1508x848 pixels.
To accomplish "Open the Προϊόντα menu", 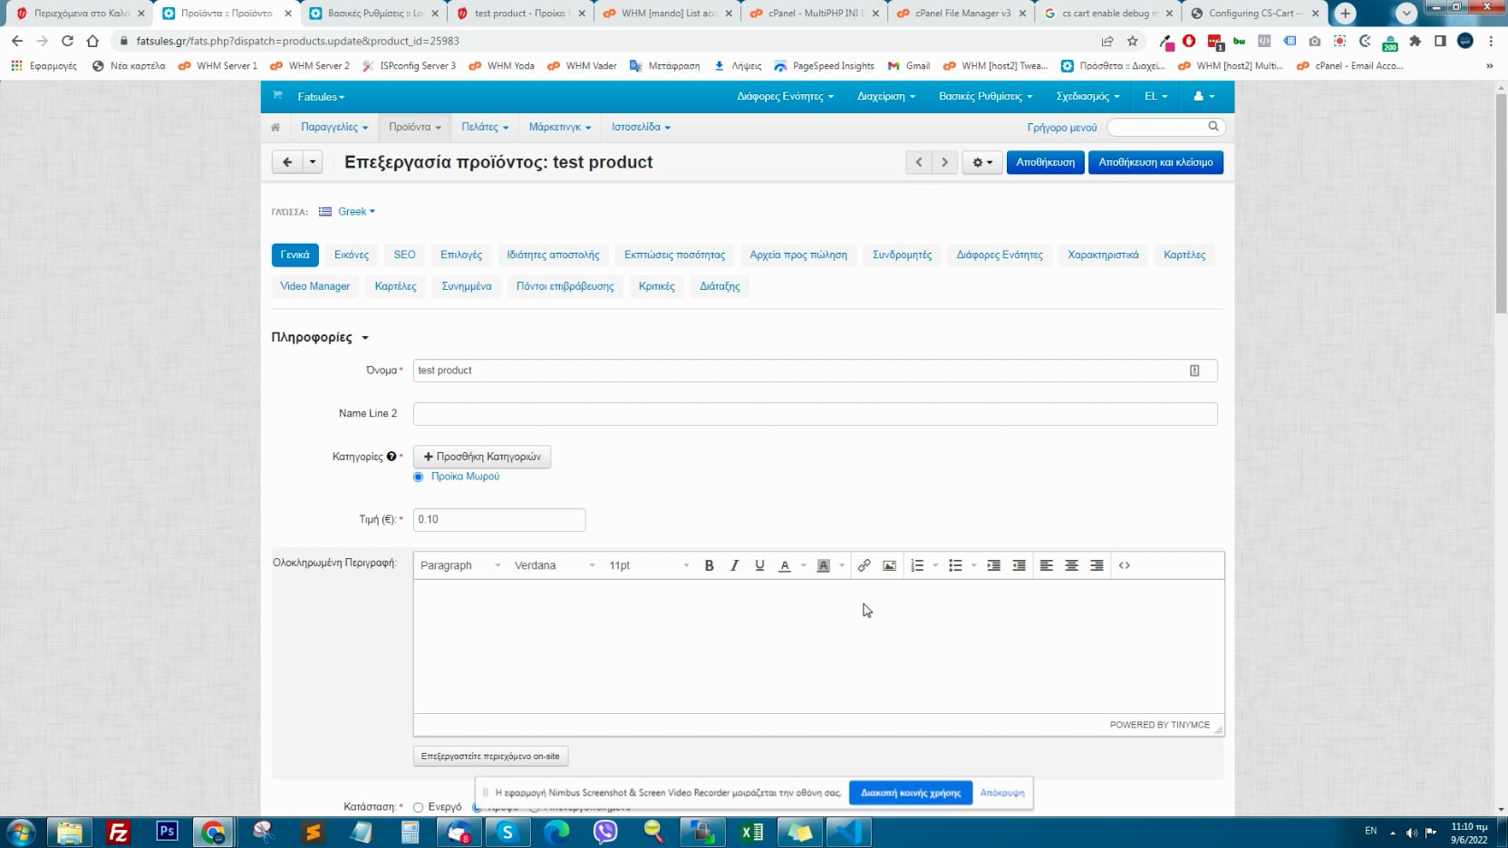I will (414, 127).
